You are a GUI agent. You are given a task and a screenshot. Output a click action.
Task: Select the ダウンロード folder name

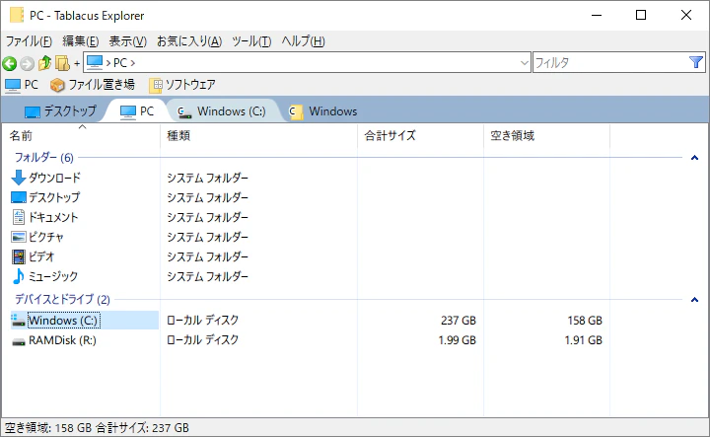pos(55,178)
